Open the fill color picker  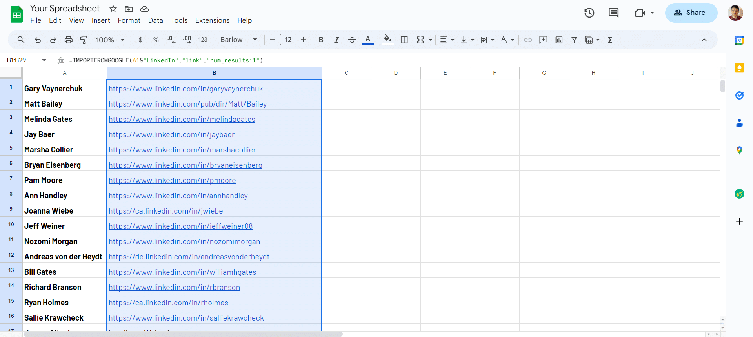(x=387, y=40)
